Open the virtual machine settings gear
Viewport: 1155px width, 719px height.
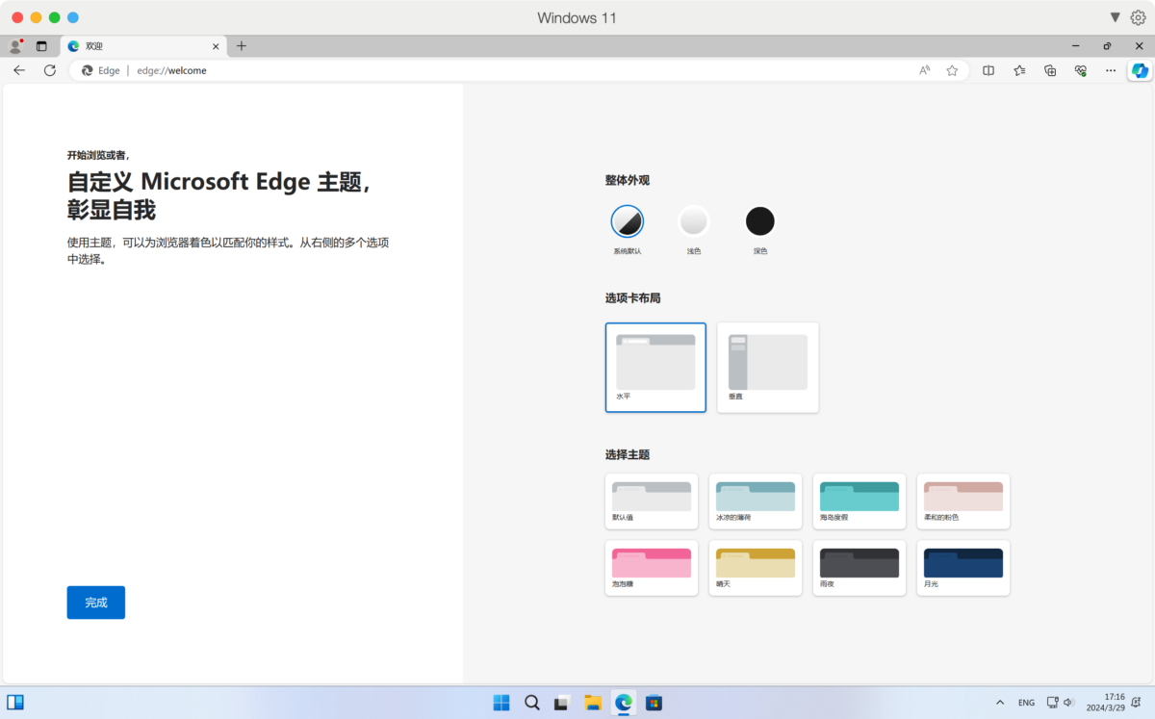(x=1138, y=17)
